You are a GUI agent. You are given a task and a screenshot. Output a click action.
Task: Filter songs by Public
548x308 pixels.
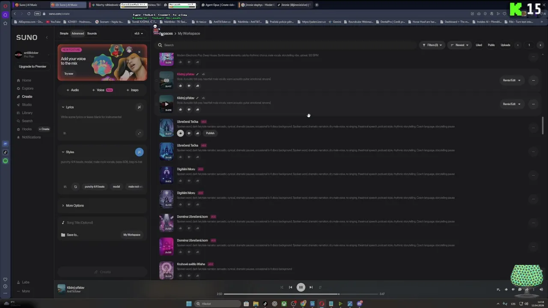491,45
